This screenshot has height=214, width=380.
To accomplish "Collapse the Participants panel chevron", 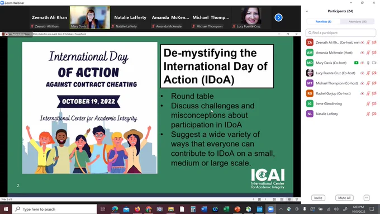I will tap(307, 11).
